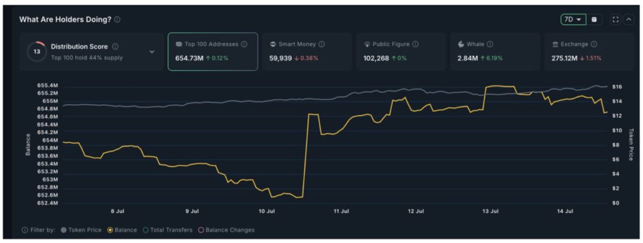This screenshot has height=243, width=643.
Task: Select the Top 100 Addresses card
Action: coord(213,51)
